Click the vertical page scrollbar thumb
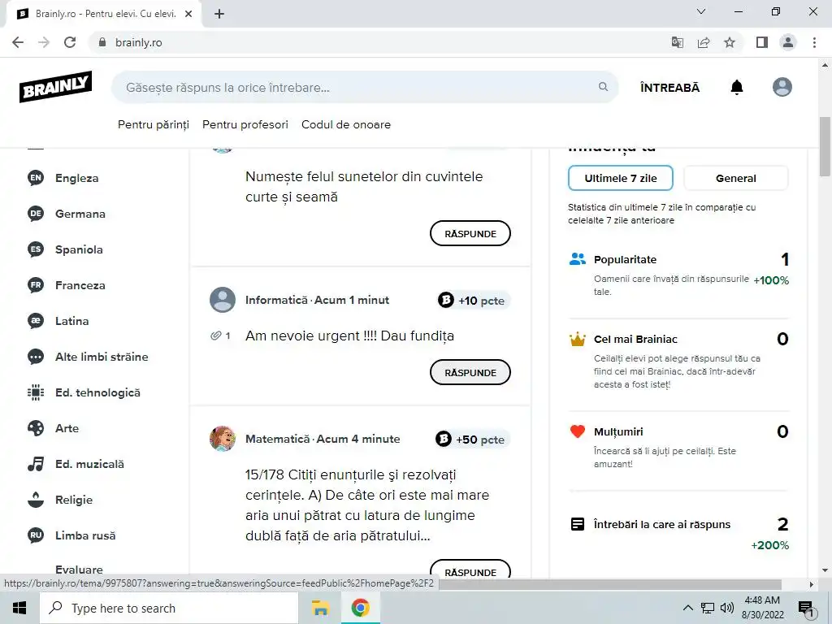832x624 pixels. coord(825,146)
